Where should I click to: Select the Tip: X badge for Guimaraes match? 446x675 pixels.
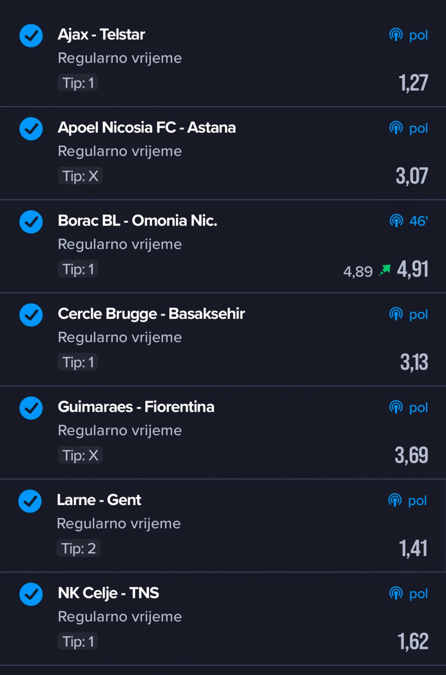[x=80, y=455]
